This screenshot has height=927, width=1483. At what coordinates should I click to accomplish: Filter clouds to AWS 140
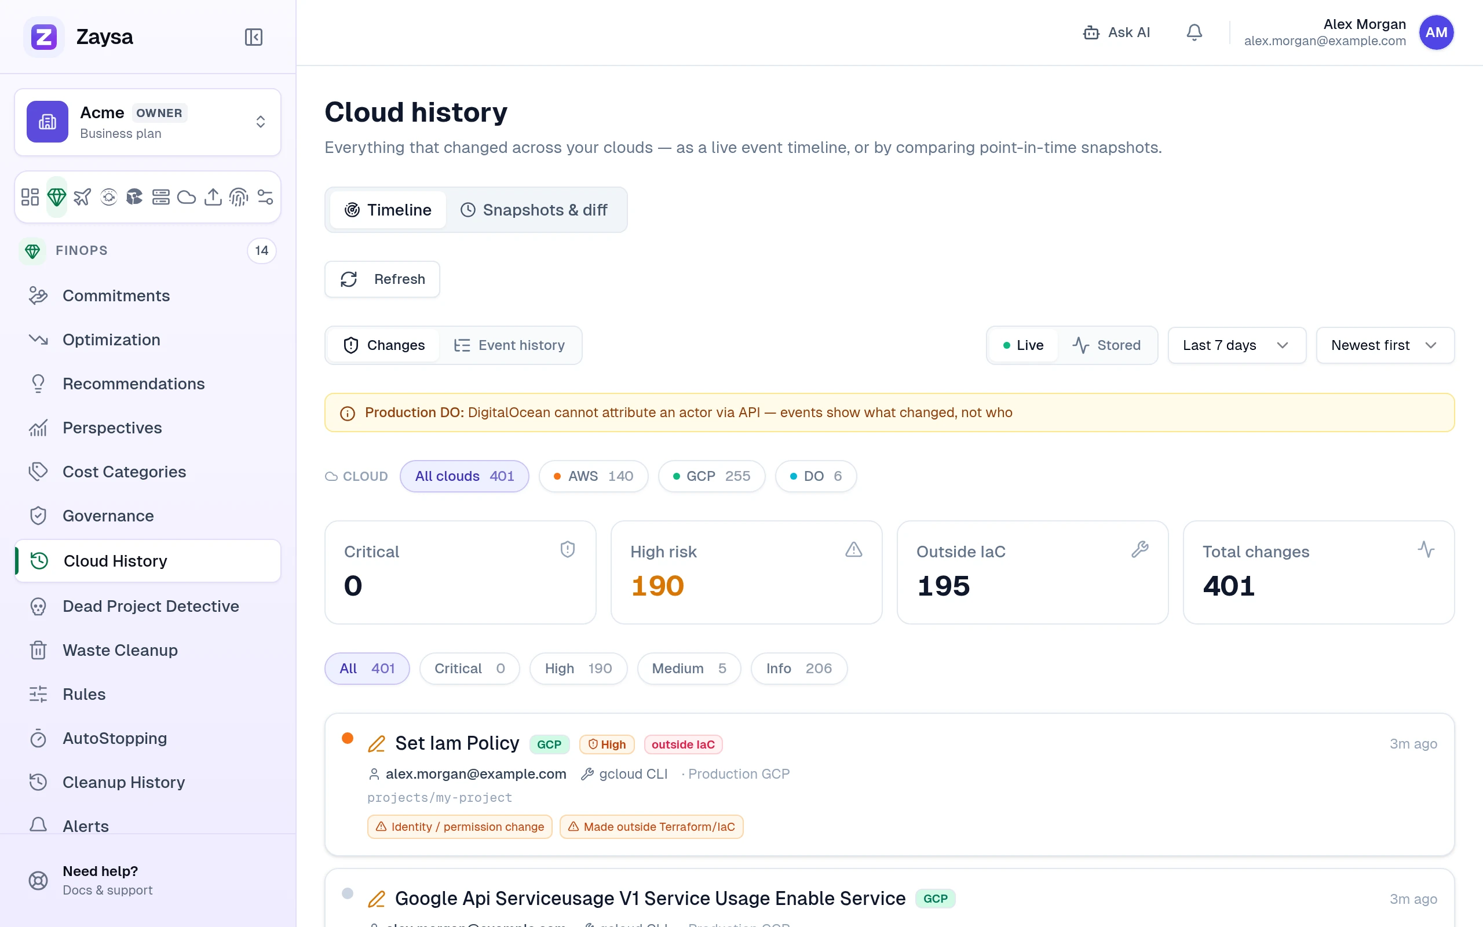(593, 476)
